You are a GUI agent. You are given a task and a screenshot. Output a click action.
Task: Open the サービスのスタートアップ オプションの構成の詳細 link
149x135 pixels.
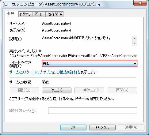coord(43,72)
